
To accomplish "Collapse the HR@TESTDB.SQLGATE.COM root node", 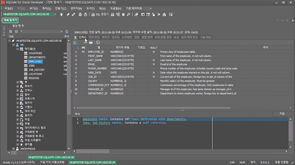I will click(9, 41).
